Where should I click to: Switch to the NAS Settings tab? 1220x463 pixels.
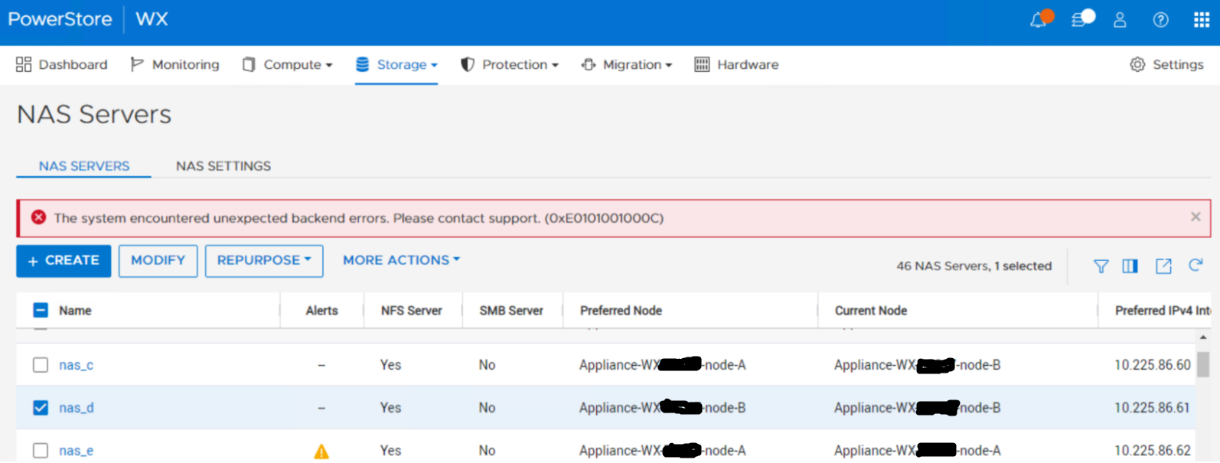pyautogui.click(x=223, y=166)
